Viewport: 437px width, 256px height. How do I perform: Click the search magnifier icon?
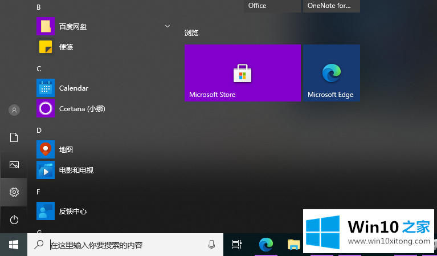(39, 245)
